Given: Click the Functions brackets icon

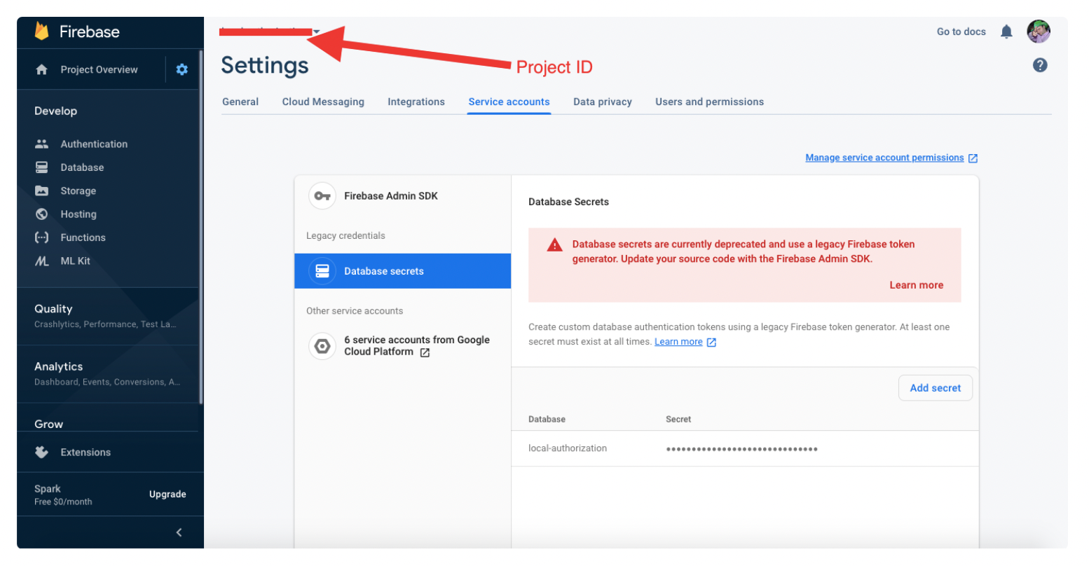Looking at the screenshot, I should tap(41, 237).
